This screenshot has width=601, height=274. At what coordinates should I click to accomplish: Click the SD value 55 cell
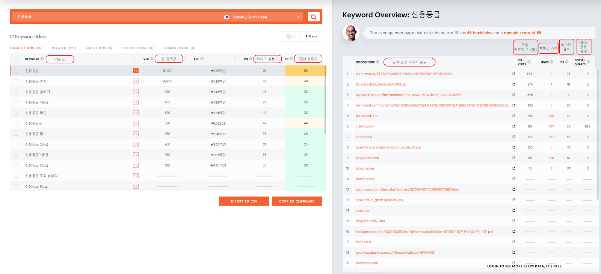tap(306, 71)
